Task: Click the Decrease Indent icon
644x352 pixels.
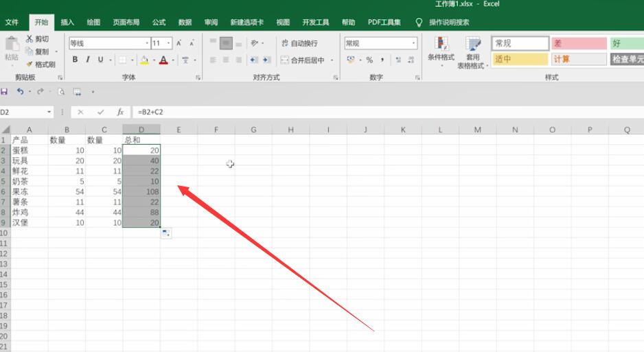Action: click(x=254, y=60)
